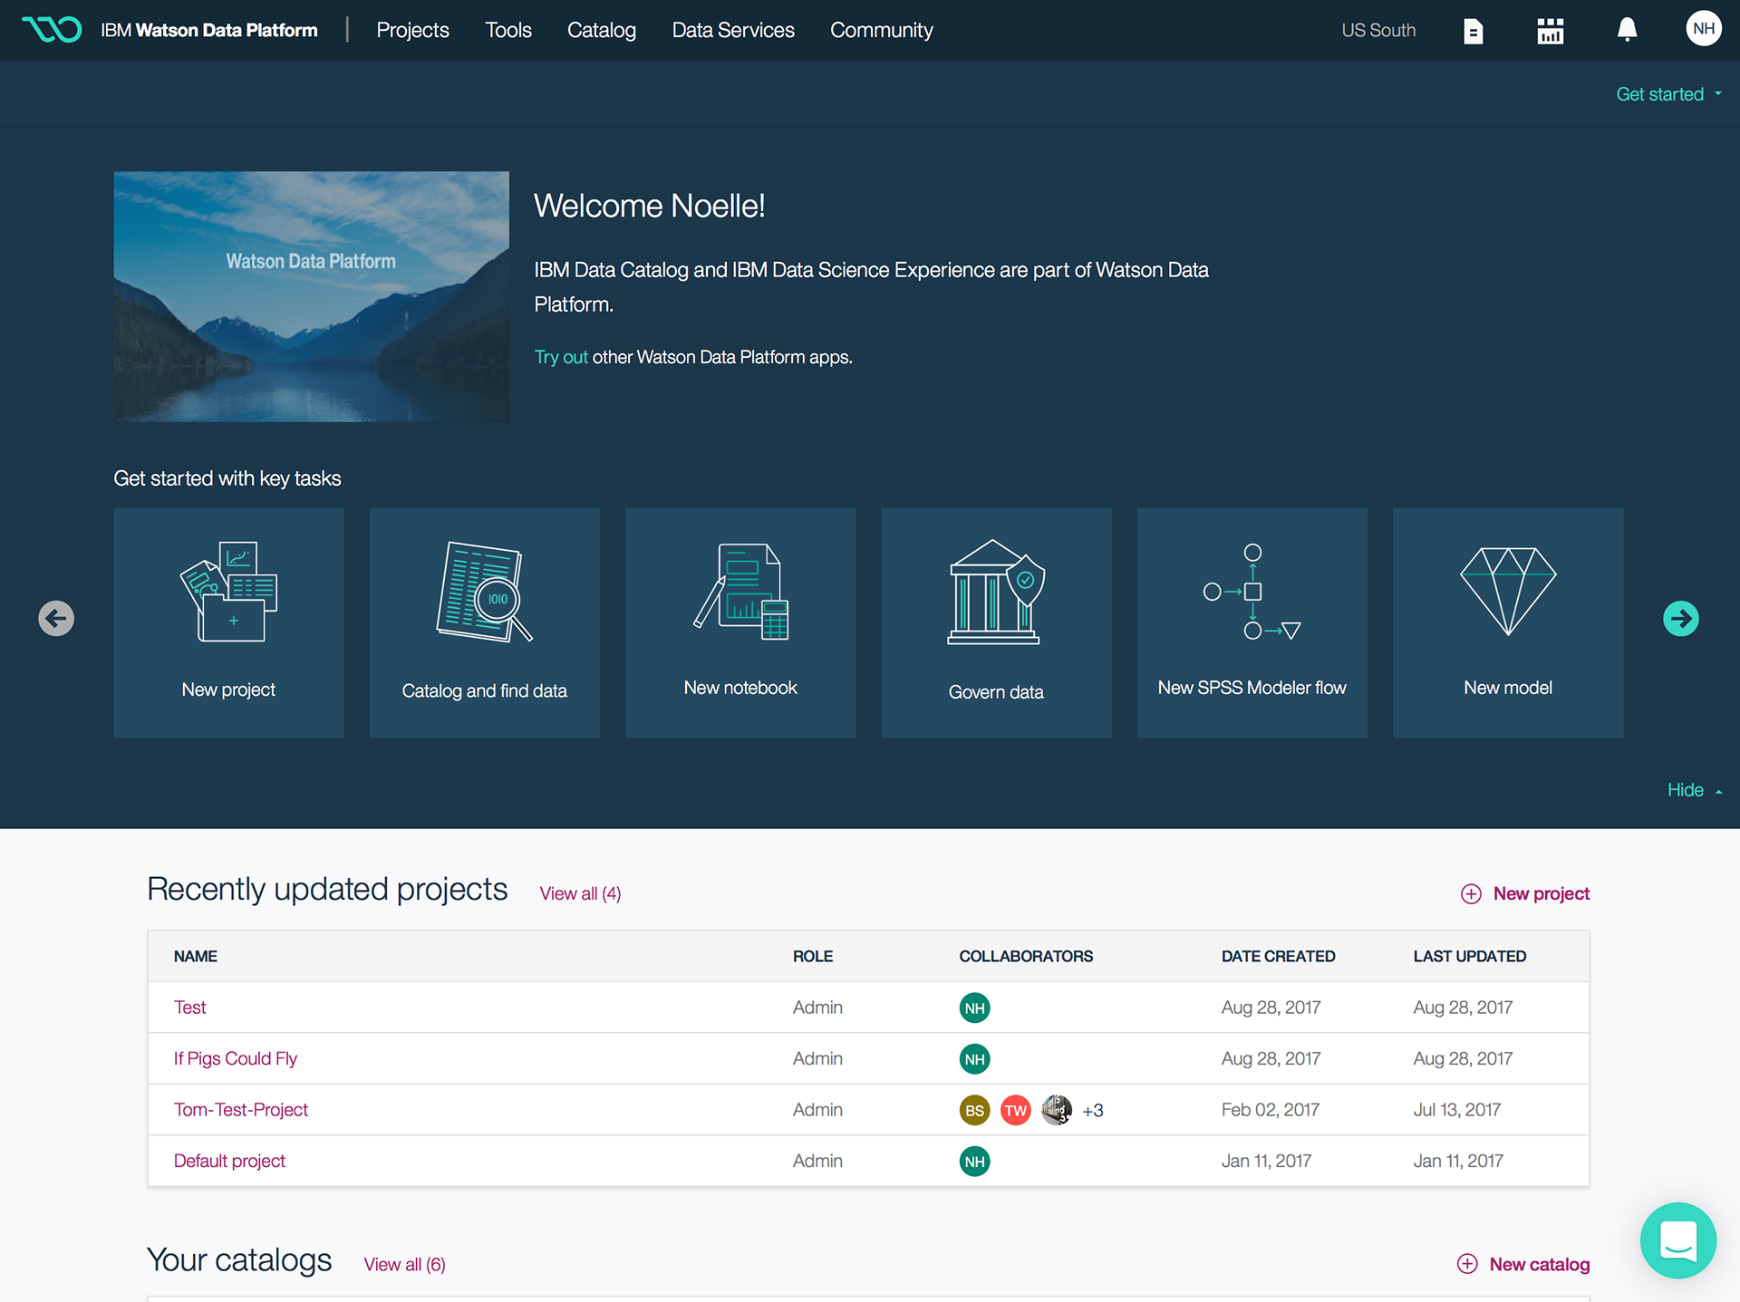Click the IBM Watson Data Platform title
1740x1302 pixels.
click(209, 30)
